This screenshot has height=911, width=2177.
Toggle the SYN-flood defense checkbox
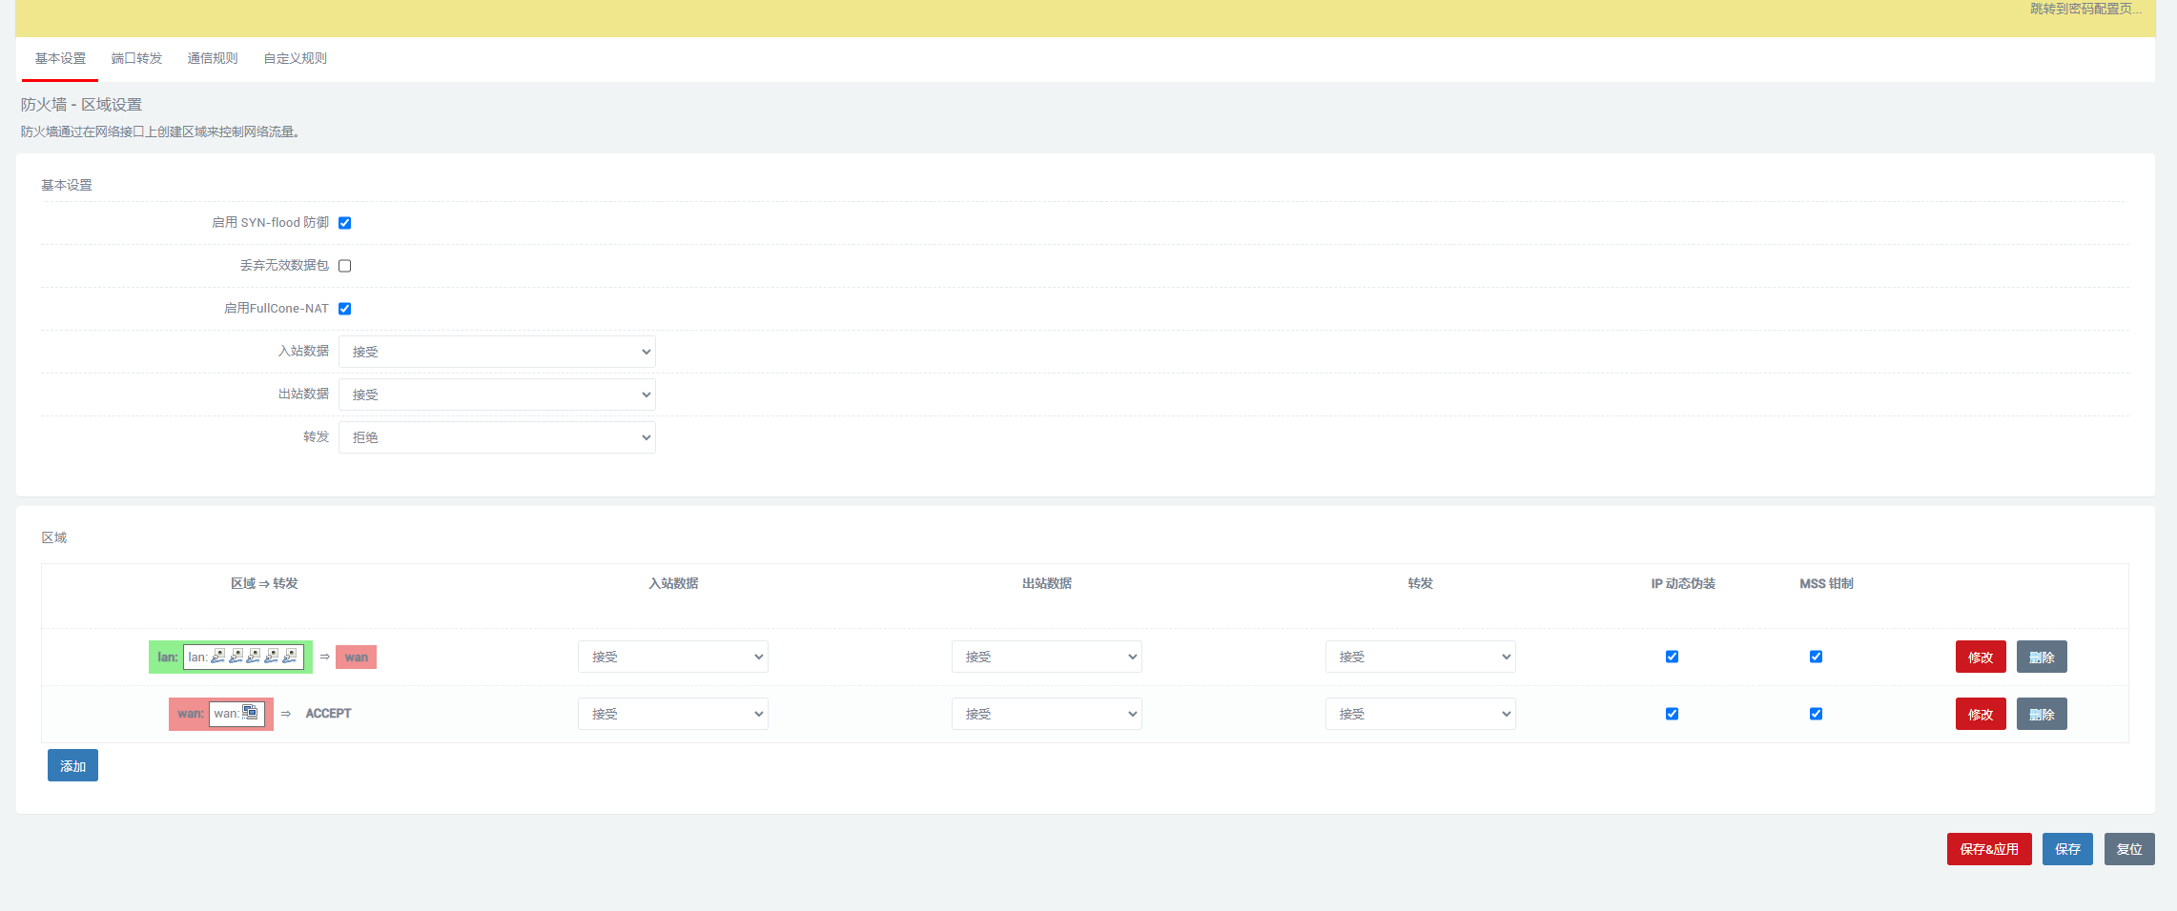(x=345, y=223)
